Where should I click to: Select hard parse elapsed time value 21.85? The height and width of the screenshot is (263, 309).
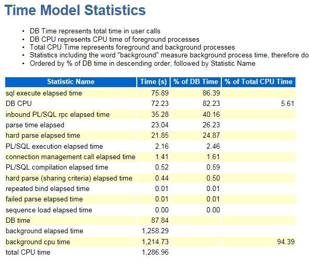click(160, 136)
